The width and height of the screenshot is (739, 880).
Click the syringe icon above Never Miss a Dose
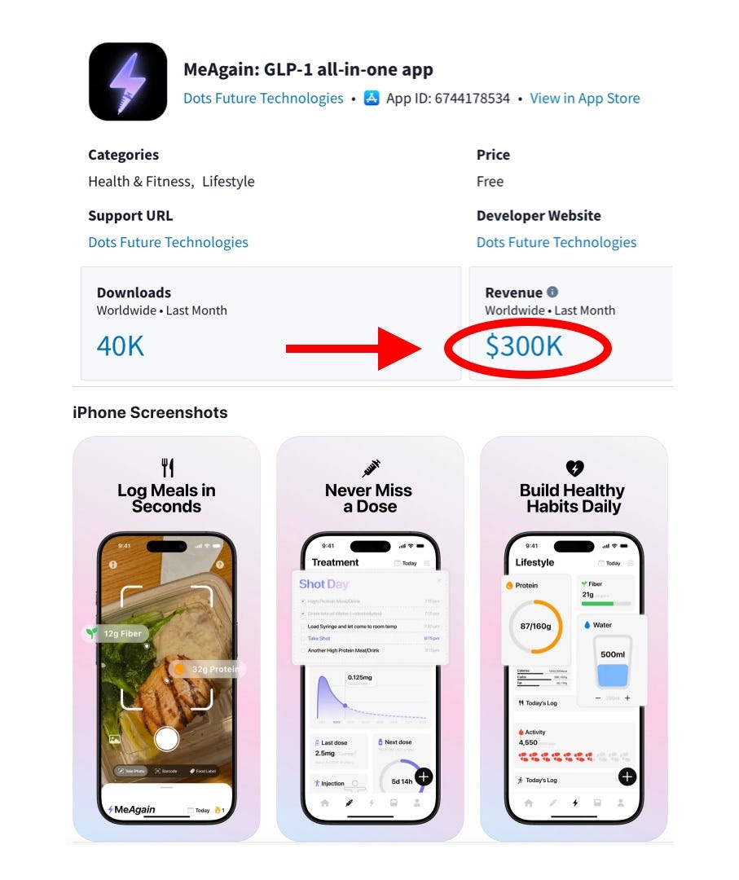pyautogui.click(x=371, y=467)
